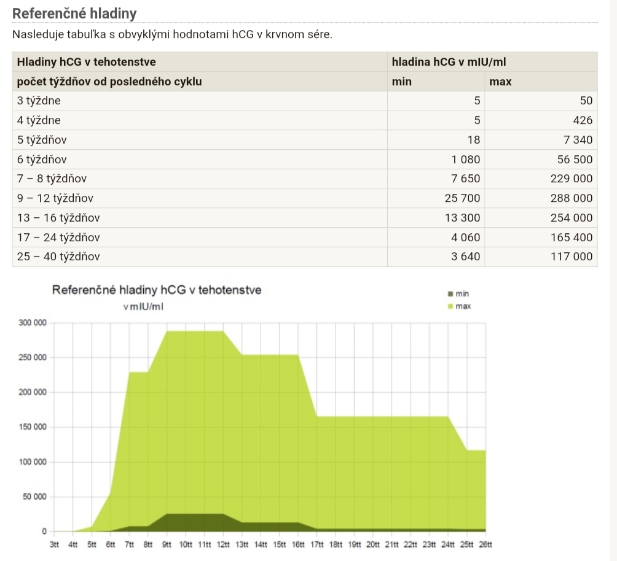Image resolution: width=617 pixels, height=561 pixels.
Task: Click the '9tt' label on chart x-axis
Action: pyautogui.click(x=167, y=544)
